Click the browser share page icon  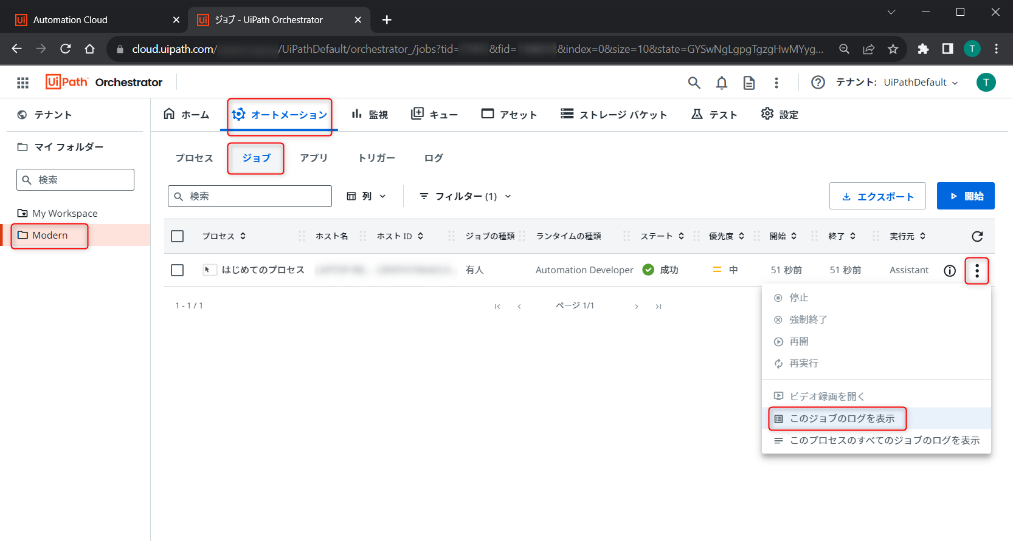coord(868,49)
